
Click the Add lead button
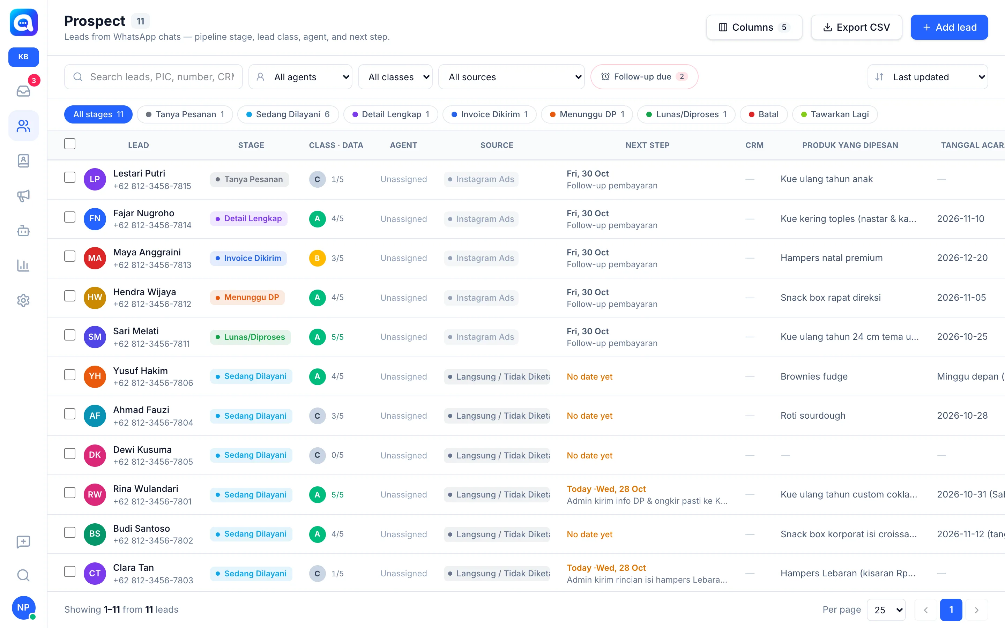(x=949, y=28)
